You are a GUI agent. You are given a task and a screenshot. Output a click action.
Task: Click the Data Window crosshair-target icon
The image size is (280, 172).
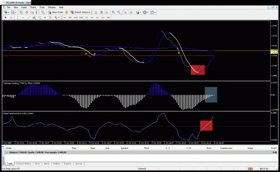[26, 13]
